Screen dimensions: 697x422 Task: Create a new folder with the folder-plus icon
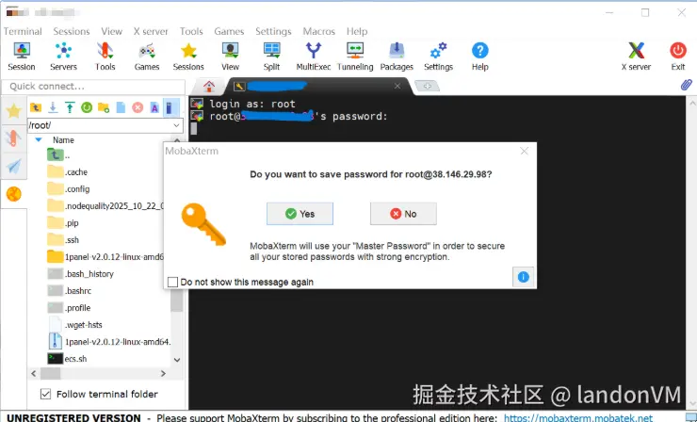[104, 107]
